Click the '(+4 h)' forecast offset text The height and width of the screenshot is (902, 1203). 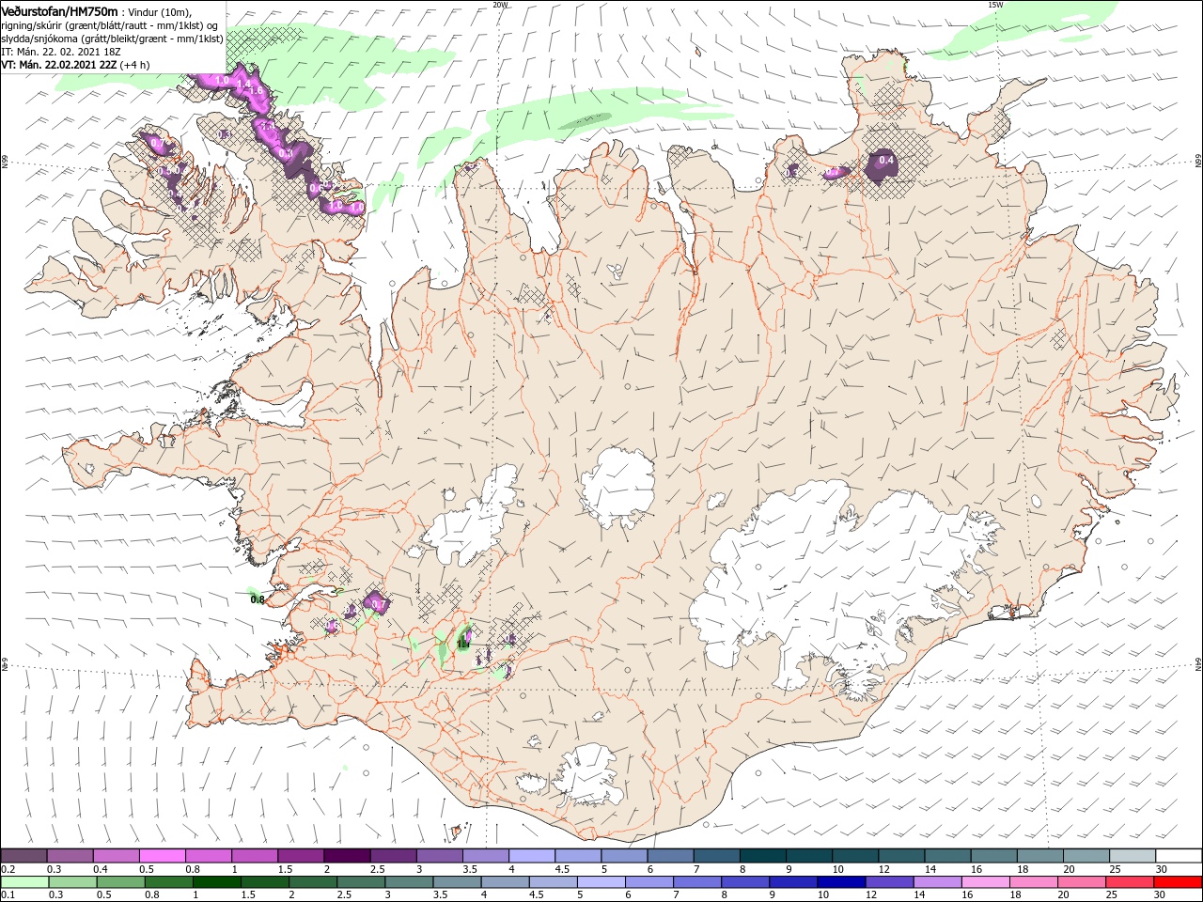point(135,65)
